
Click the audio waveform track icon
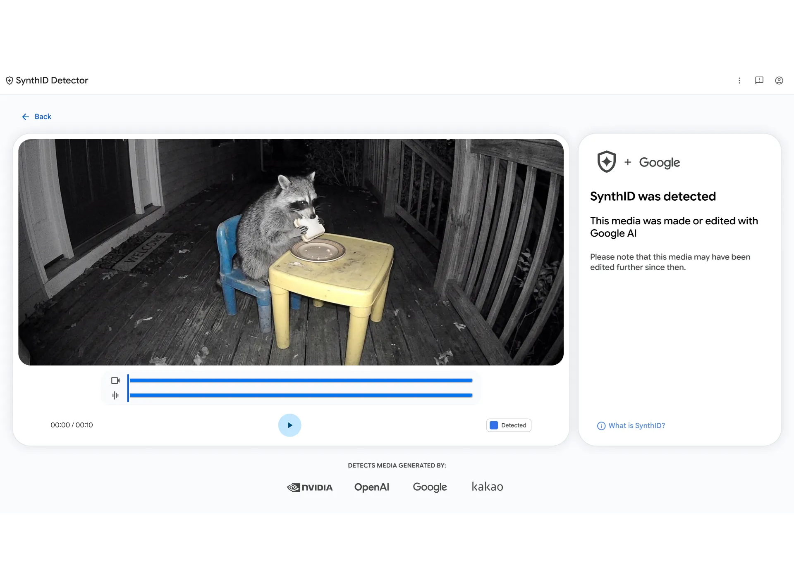point(115,395)
